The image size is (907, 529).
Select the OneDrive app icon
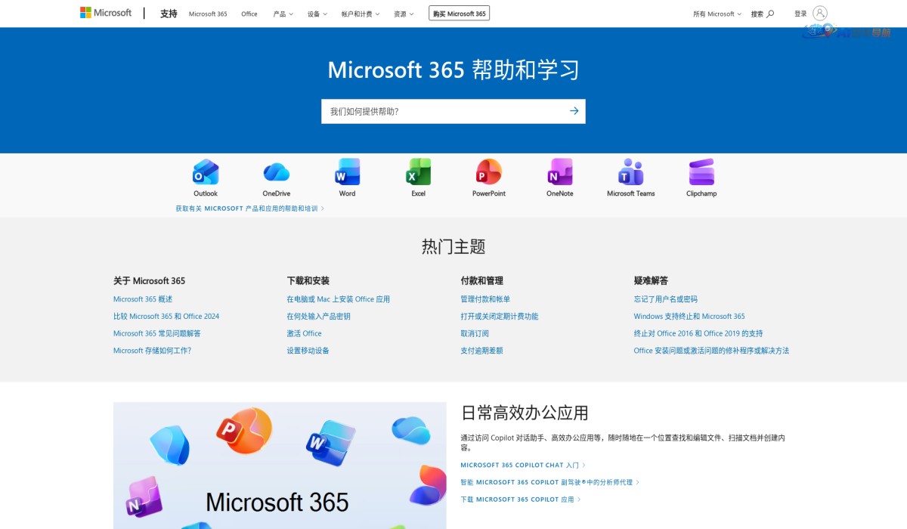[276, 172]
